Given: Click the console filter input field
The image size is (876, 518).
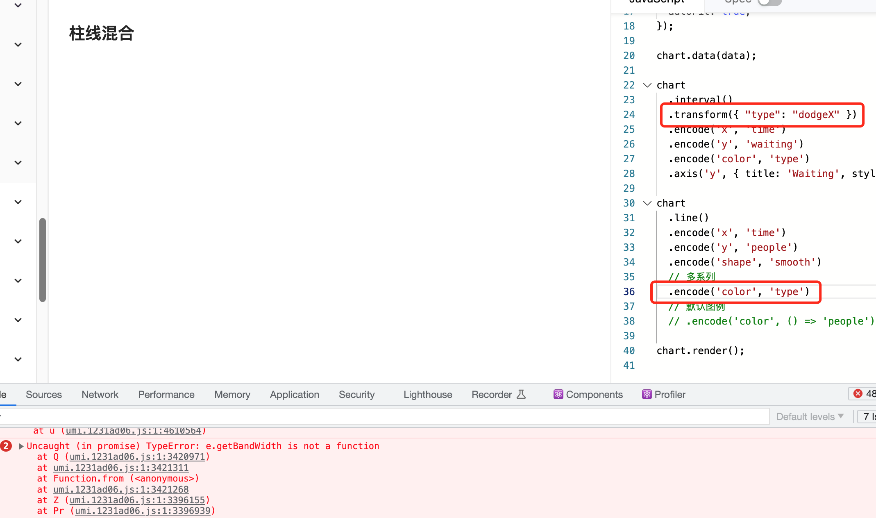Looking at the screenshot, I should click(369, 416).
